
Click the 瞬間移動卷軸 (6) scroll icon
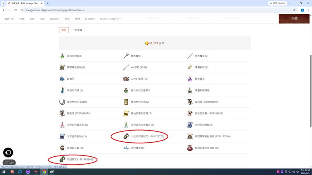(x=62, y=68)
